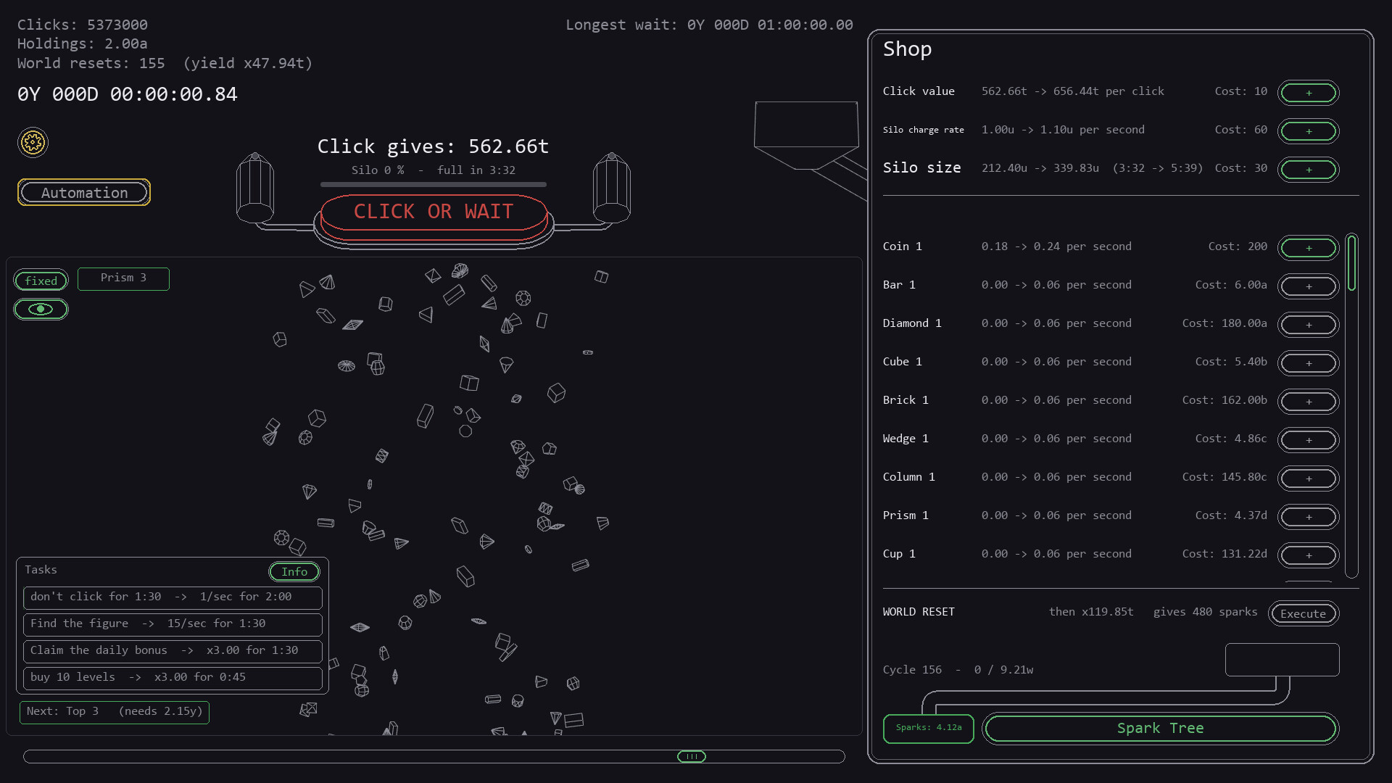
Task: Buy Coin 1 with plus button
Action: point(1308,248)
